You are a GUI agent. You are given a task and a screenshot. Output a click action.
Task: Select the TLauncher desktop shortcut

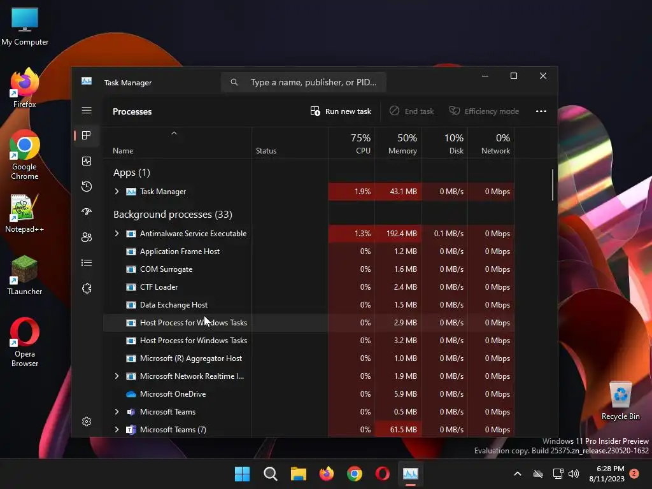(x=25, y=275)
